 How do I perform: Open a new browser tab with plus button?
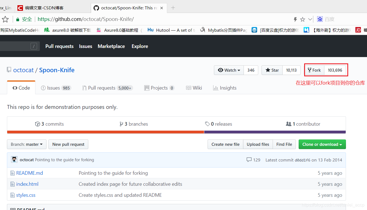pos(173,8)
